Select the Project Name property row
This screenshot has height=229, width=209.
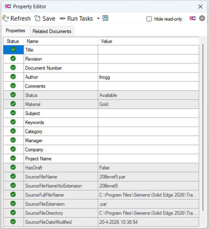101,158
